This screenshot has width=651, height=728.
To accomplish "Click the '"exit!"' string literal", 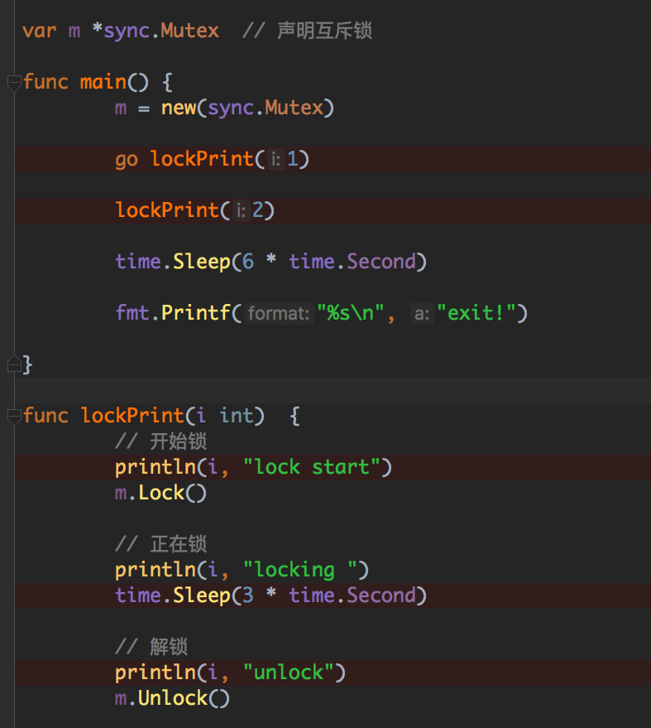I will coord(476,313).
